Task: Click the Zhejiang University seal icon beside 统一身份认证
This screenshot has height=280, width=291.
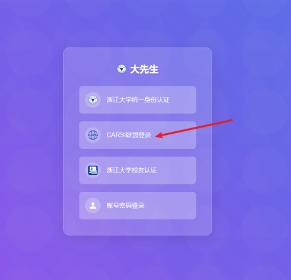Action: point(93,100)
